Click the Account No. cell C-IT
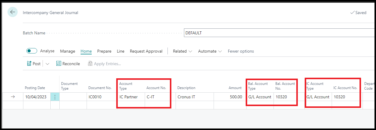 (x=157, y=97)
